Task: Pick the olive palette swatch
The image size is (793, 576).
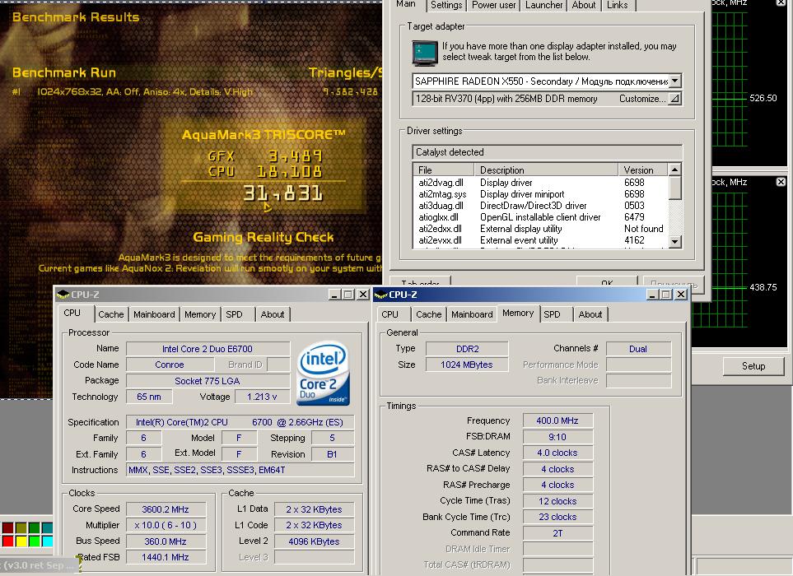Action: [x=21, y=528]
